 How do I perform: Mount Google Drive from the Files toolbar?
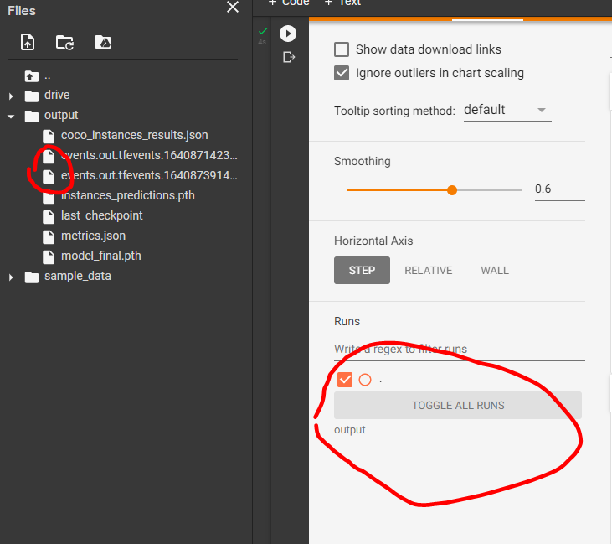(103, 42)
